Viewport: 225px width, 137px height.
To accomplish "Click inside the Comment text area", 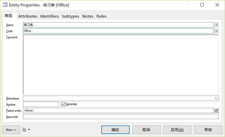I will (121, 64).
